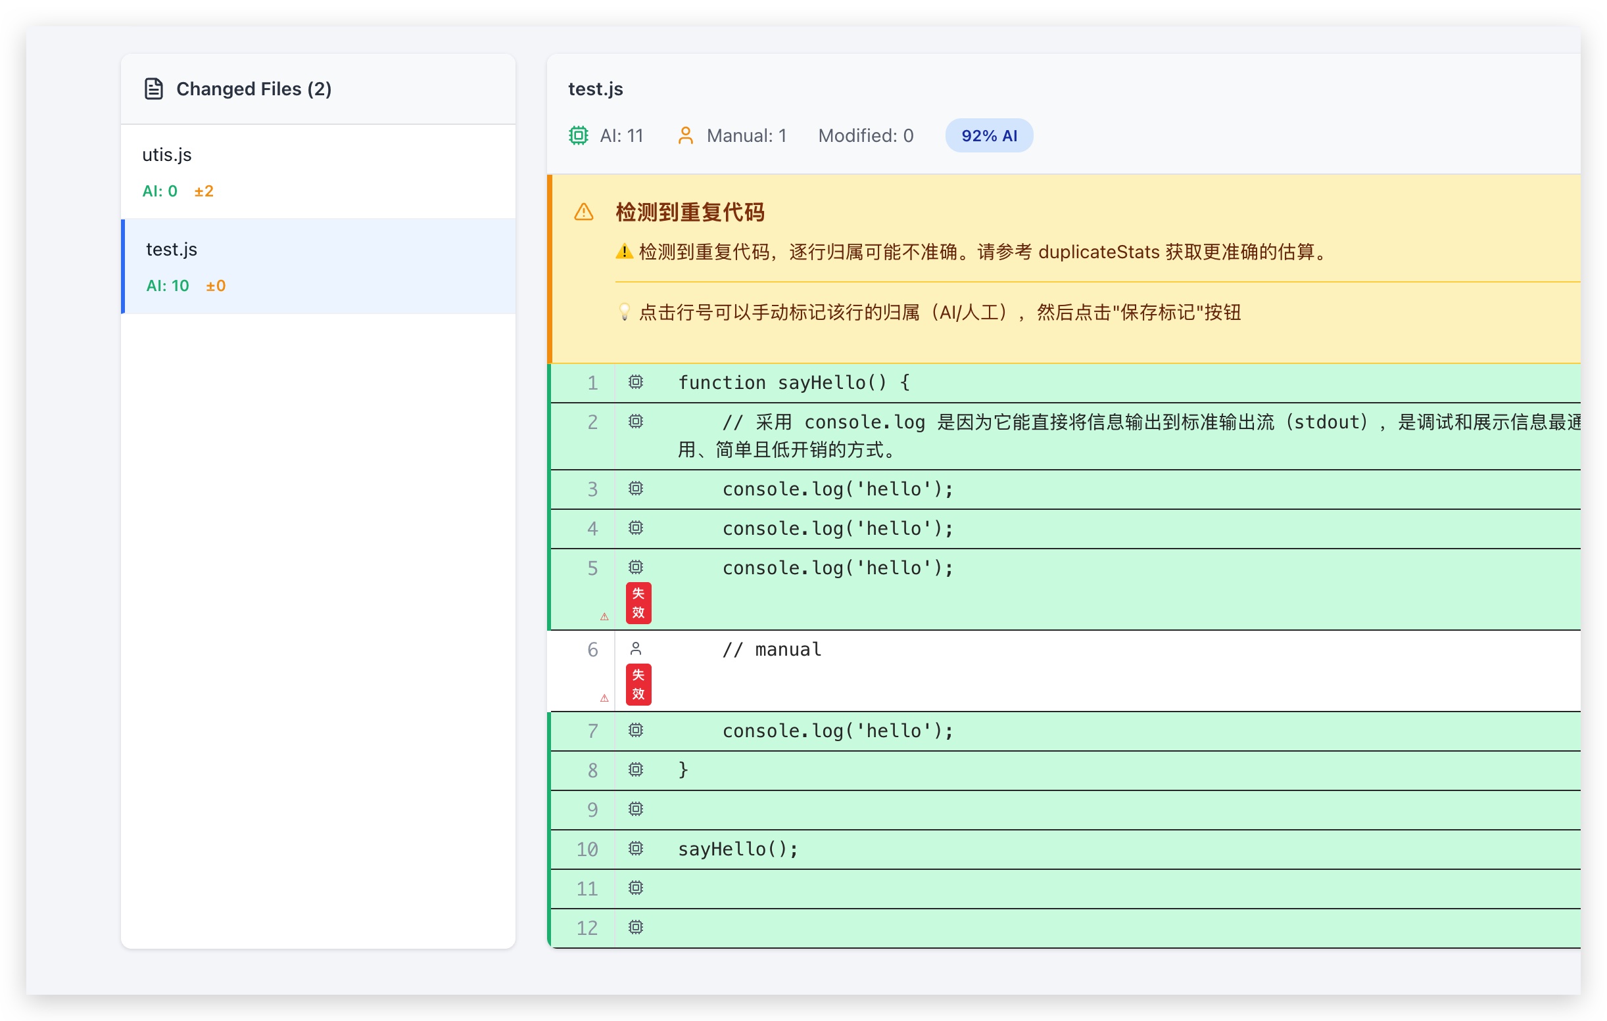This screenshot has width=1607, height=1021.
Task: Click the robot icon on empty line 12
Action: point(635,928)
